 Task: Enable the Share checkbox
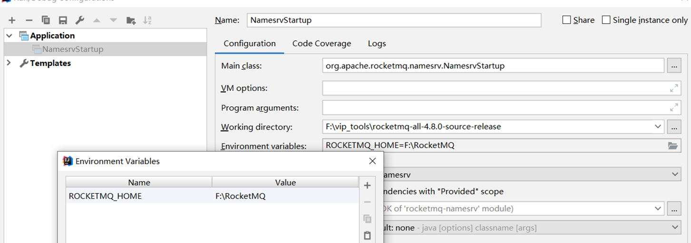[x=566, y=20]
